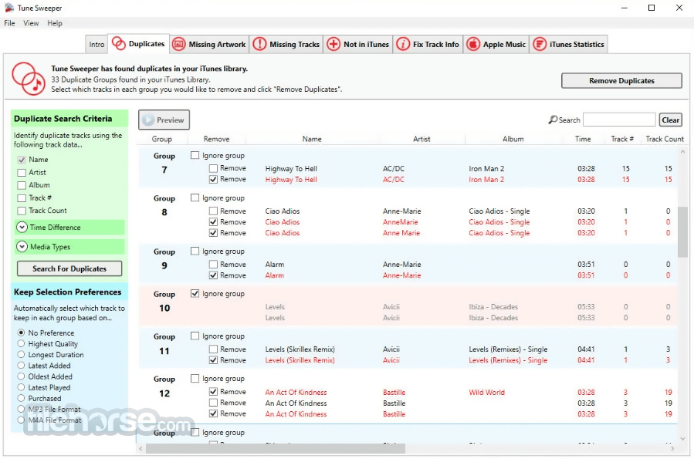Uncheck Remove for red Levels Skrillex Remix row
The image size is (694, 459).
[x=213, y=360]
